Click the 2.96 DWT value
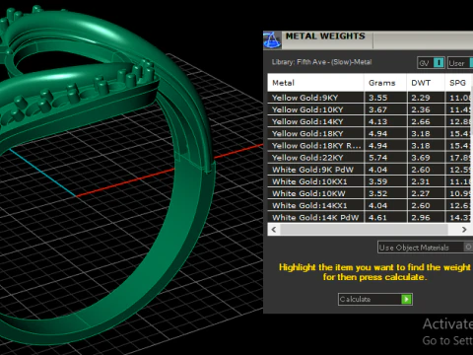This screenshot has width=473, height=355. tap(421, 218)
